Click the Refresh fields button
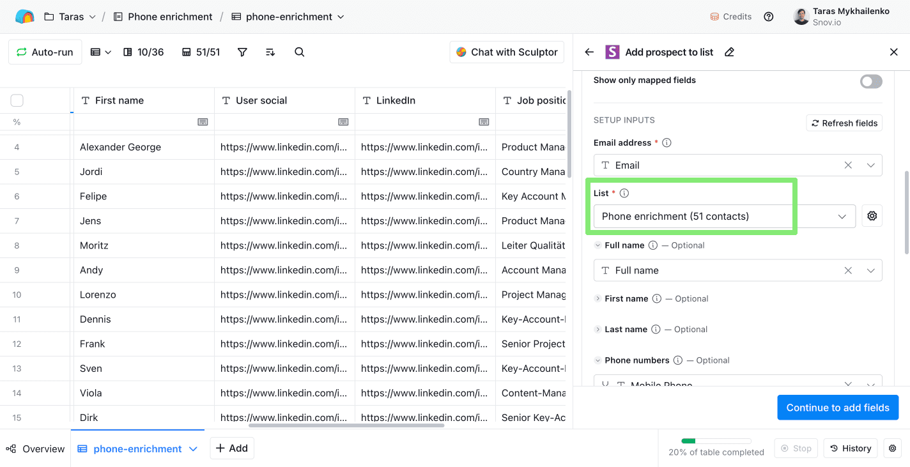This screenshot has height=467, width=910. [844, 123]
